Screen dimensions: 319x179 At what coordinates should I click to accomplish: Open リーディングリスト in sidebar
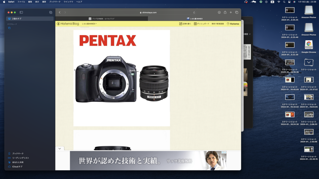pyautogui.click(x=18, y=158)
